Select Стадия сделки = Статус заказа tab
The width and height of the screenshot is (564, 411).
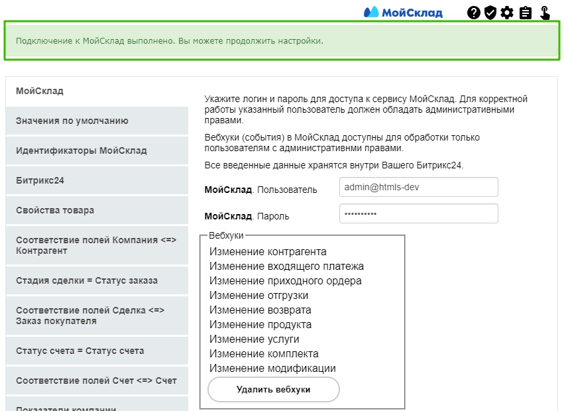pyautogui.click(x=97, y=281)
